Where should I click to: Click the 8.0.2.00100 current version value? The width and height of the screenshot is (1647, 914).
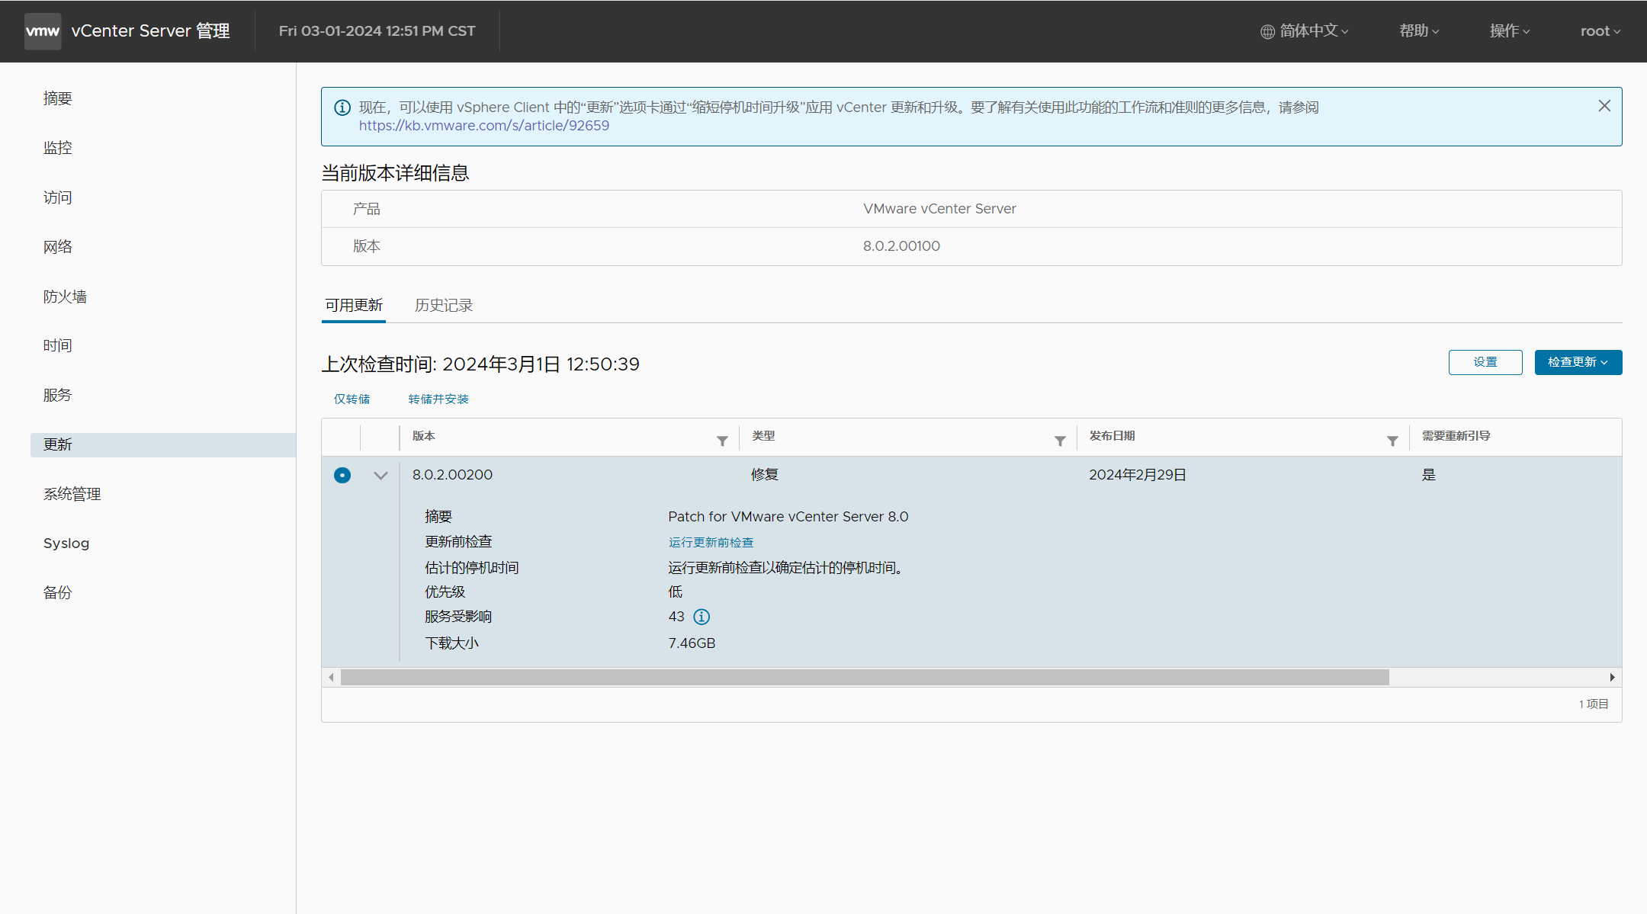click(x=901, y=246)
